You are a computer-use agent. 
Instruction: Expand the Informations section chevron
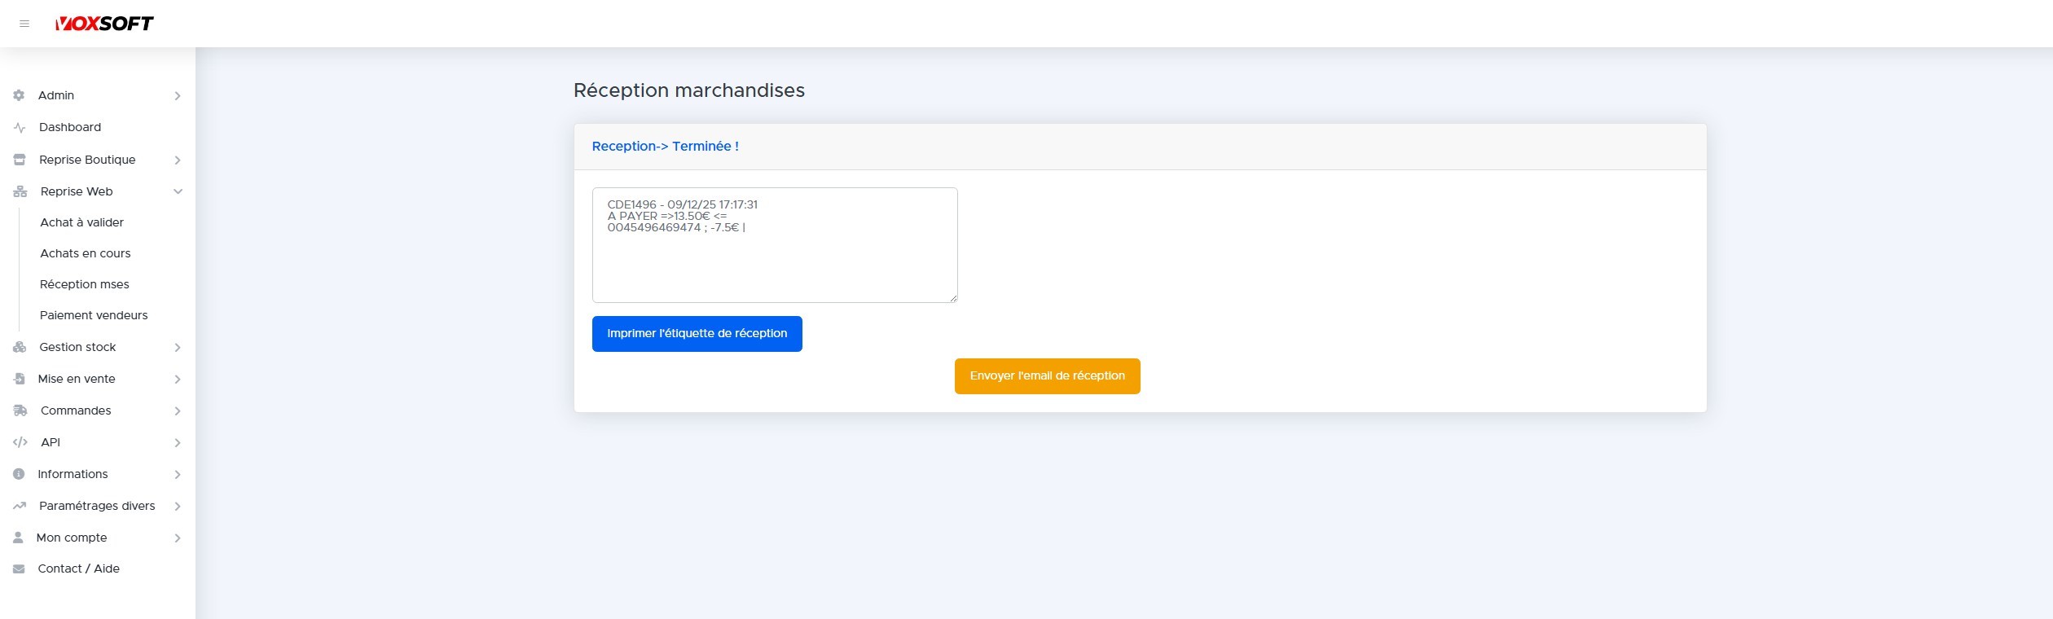(x=178, y=475)
